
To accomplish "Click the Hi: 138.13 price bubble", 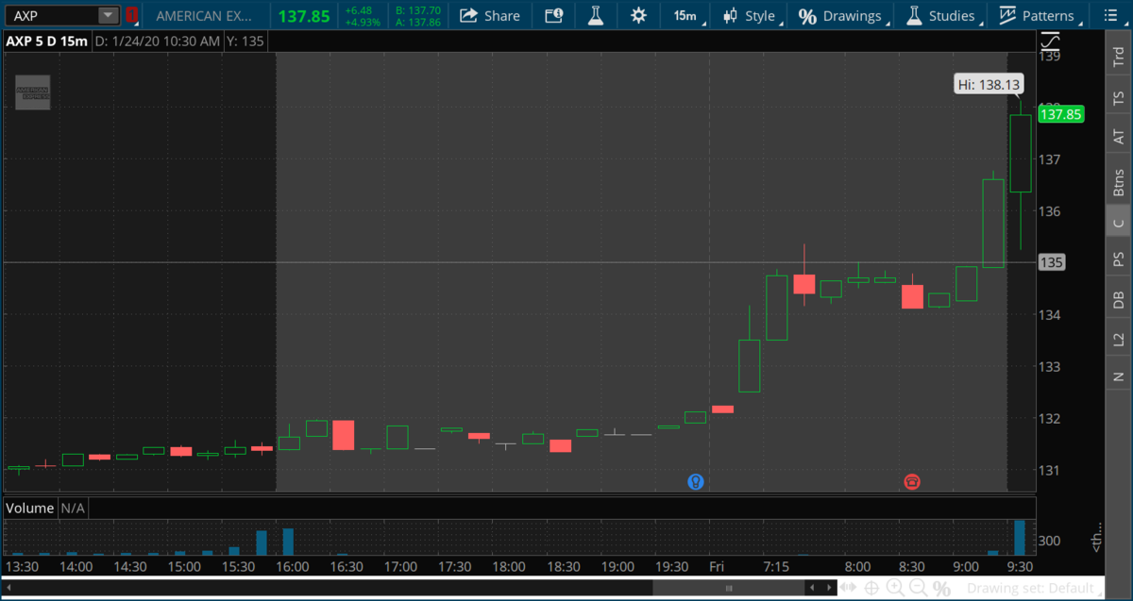I will pyautogui.click(x=989, y=85).
